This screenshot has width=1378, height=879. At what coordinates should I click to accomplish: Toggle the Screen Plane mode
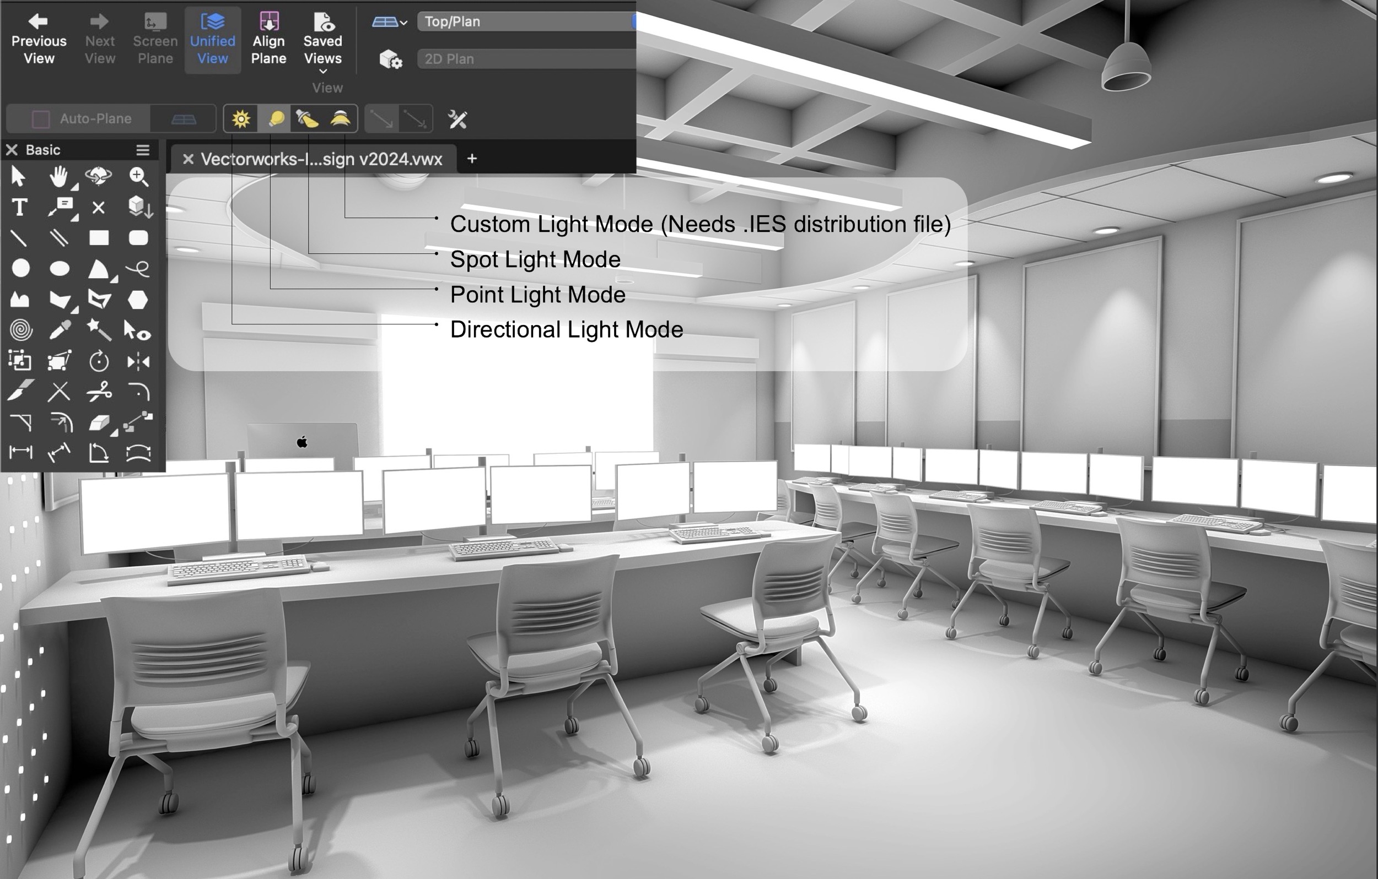point(154,40)
